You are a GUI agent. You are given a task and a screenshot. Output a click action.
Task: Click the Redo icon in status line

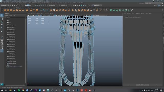coord(20,5)
